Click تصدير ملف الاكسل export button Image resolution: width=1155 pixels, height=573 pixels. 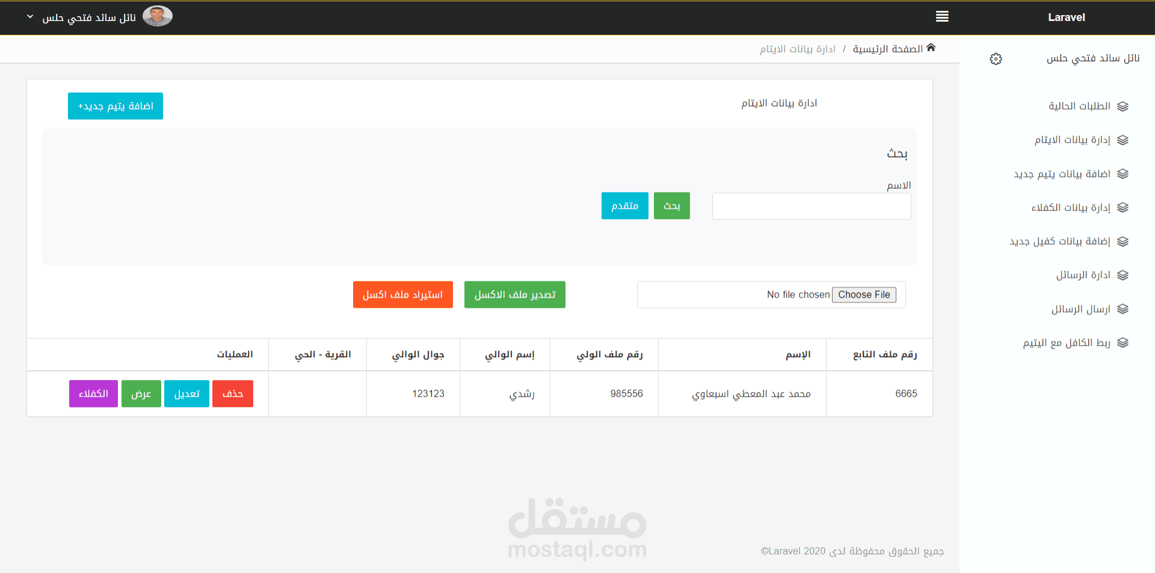tap(515, 295)
